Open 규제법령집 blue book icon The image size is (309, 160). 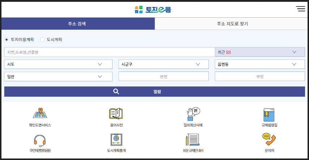pyautogui.click(x=269, y=115)
